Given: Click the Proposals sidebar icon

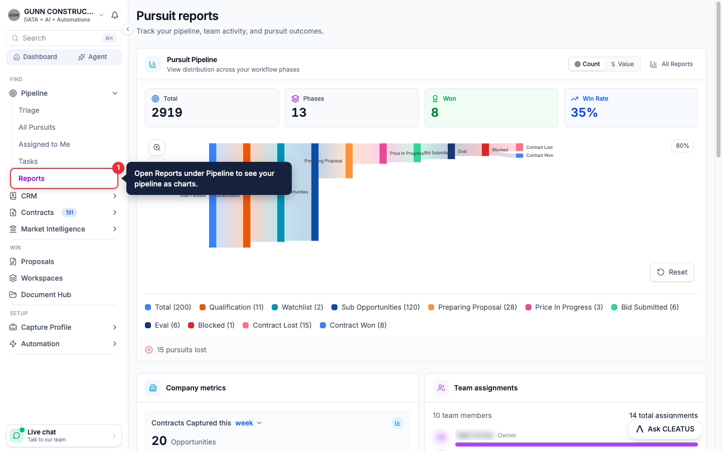Looking at the screenshot, I should (14, 262).
